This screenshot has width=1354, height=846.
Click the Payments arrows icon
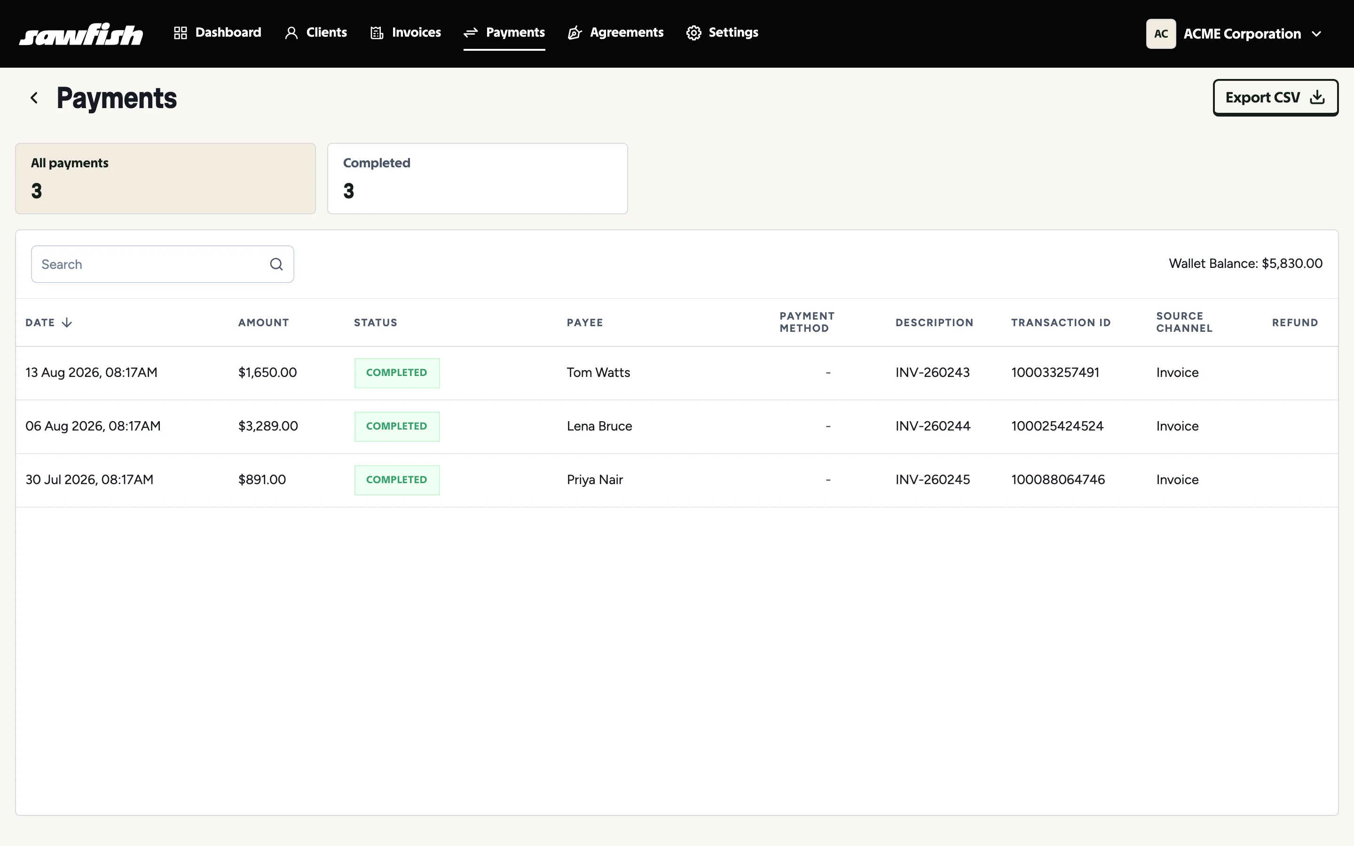click(x=471, y=33)
